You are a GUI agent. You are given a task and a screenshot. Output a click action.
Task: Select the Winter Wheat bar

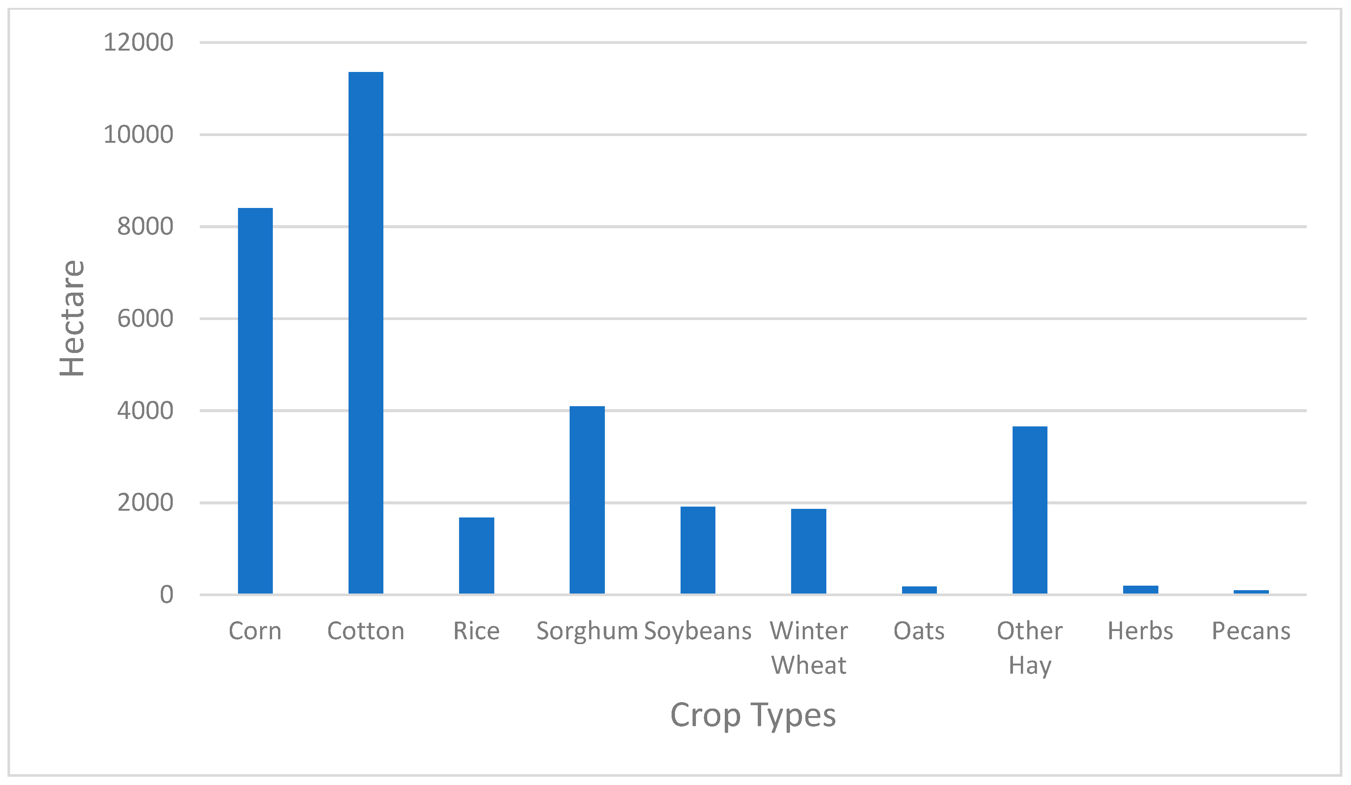808,551
